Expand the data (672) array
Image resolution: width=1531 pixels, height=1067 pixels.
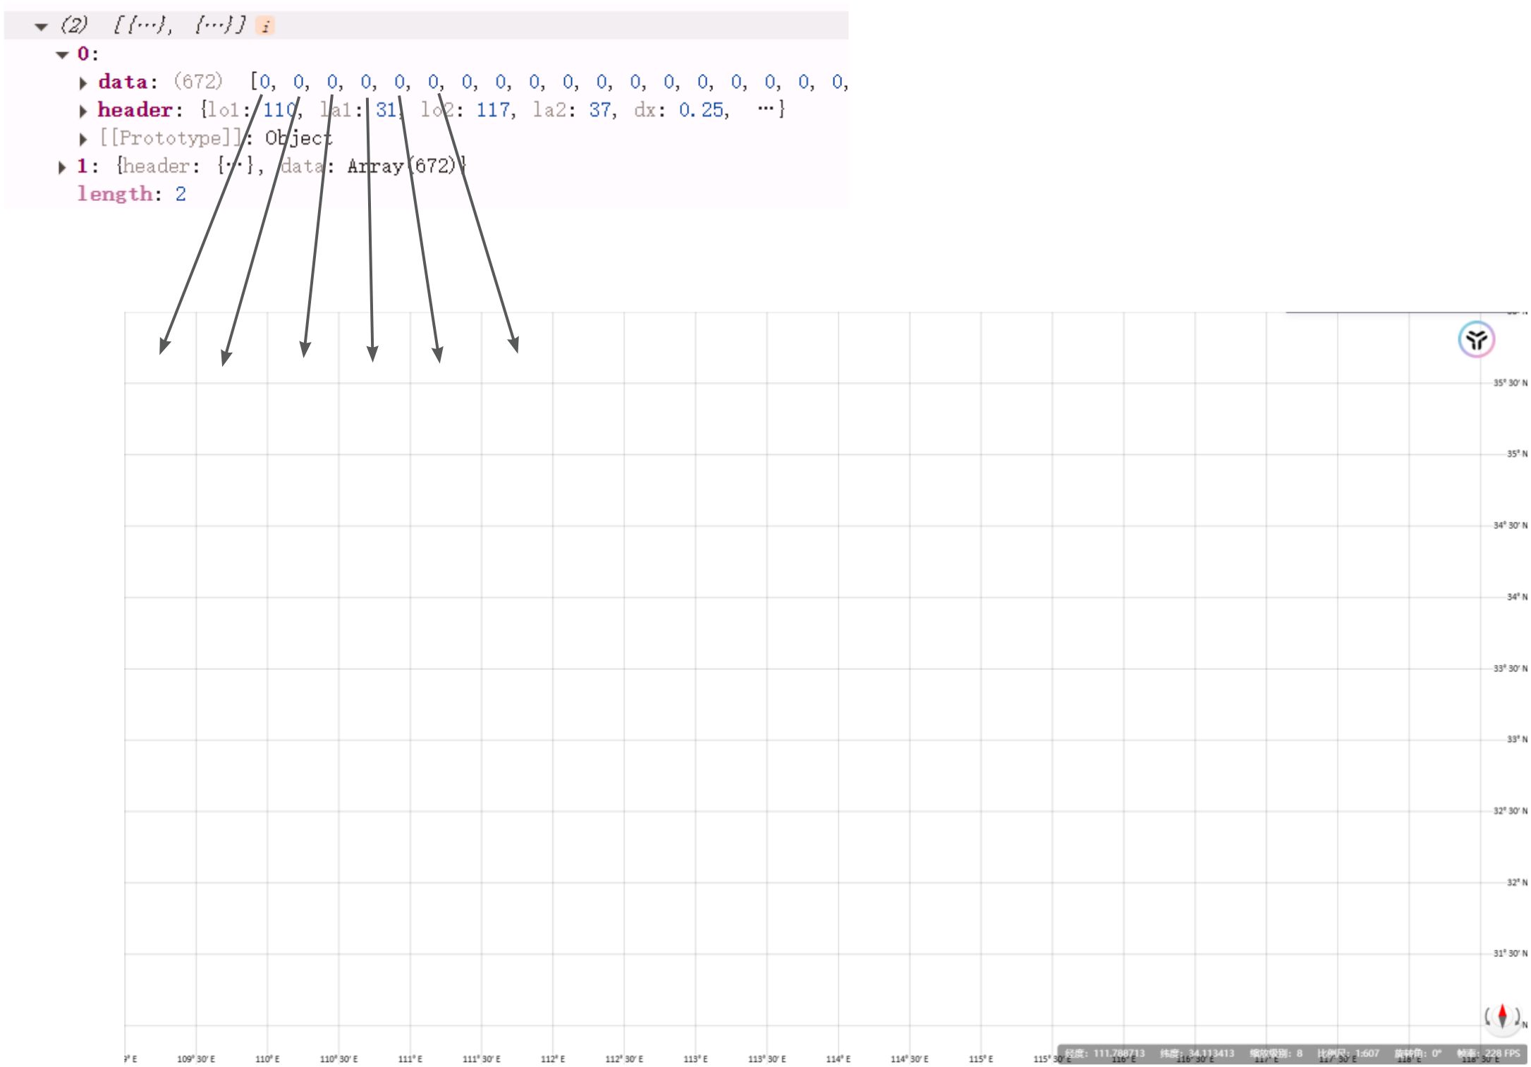83,83
